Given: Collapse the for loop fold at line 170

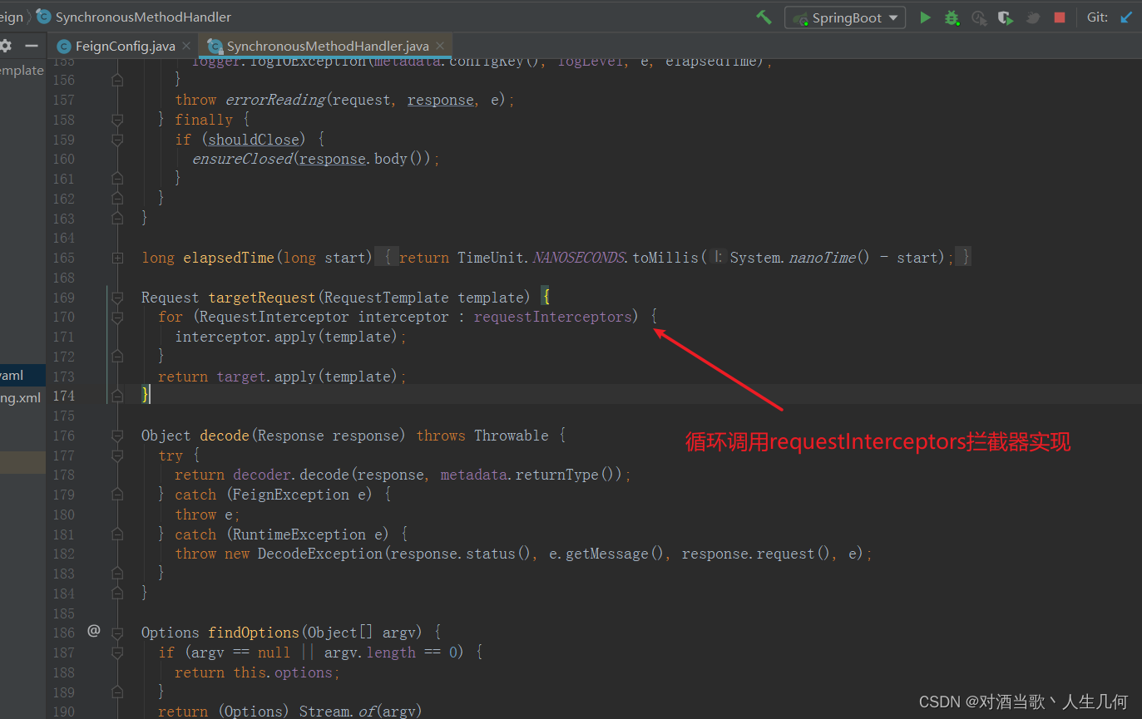Looking at the screenshot, I should 117,317.
